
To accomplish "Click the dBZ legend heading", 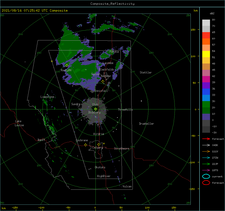I will (212, 14).
